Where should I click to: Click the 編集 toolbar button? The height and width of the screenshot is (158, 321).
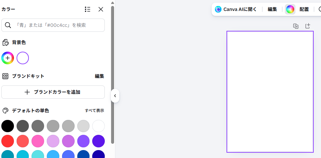click(272, 9)
